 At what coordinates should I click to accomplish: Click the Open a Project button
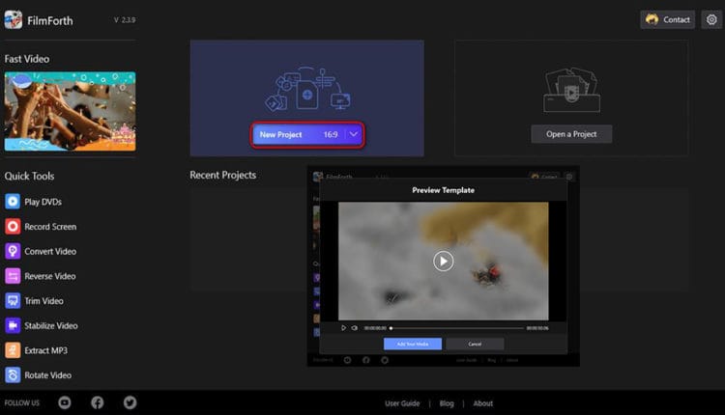click(571, 134)
